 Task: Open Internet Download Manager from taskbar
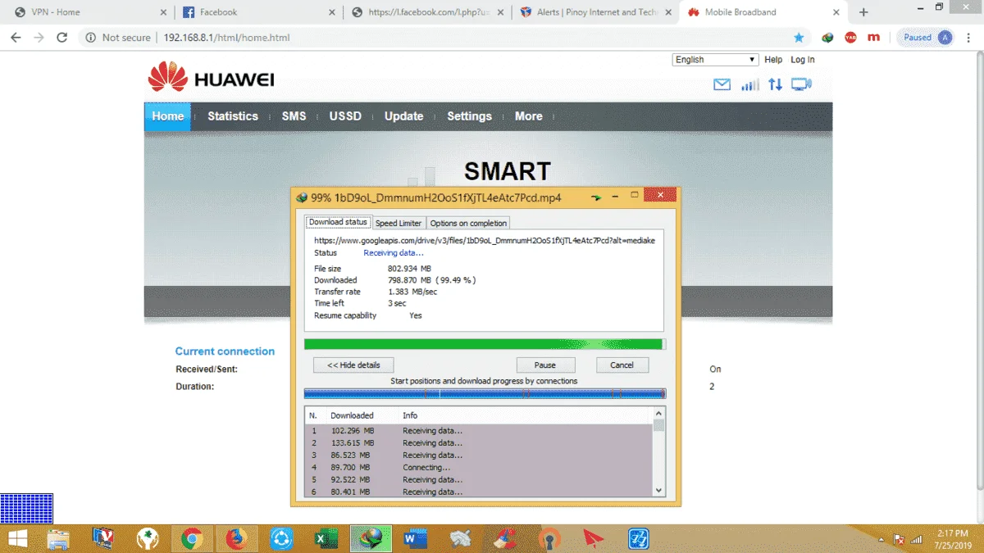pyautogui.click(x=371, y=538)
